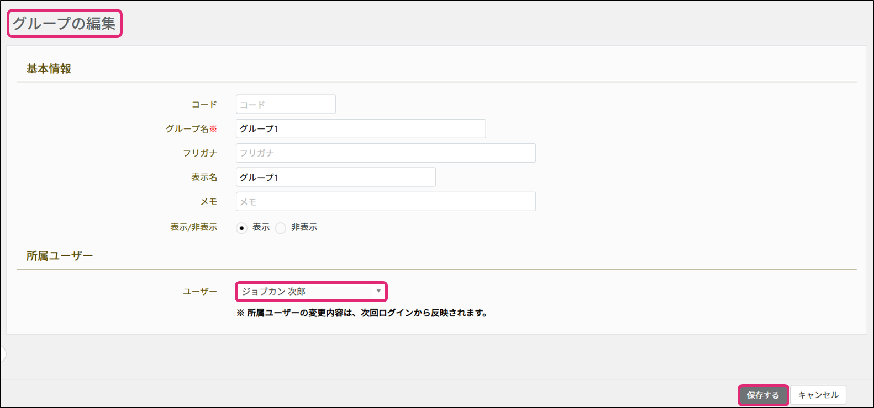Click the 非表示 label text
Screen dimensions: 874x408
point(304,227)
